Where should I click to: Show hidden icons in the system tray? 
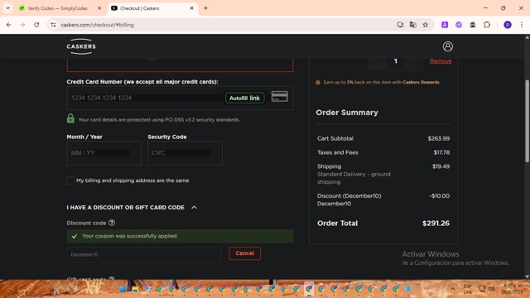[453, 289]
